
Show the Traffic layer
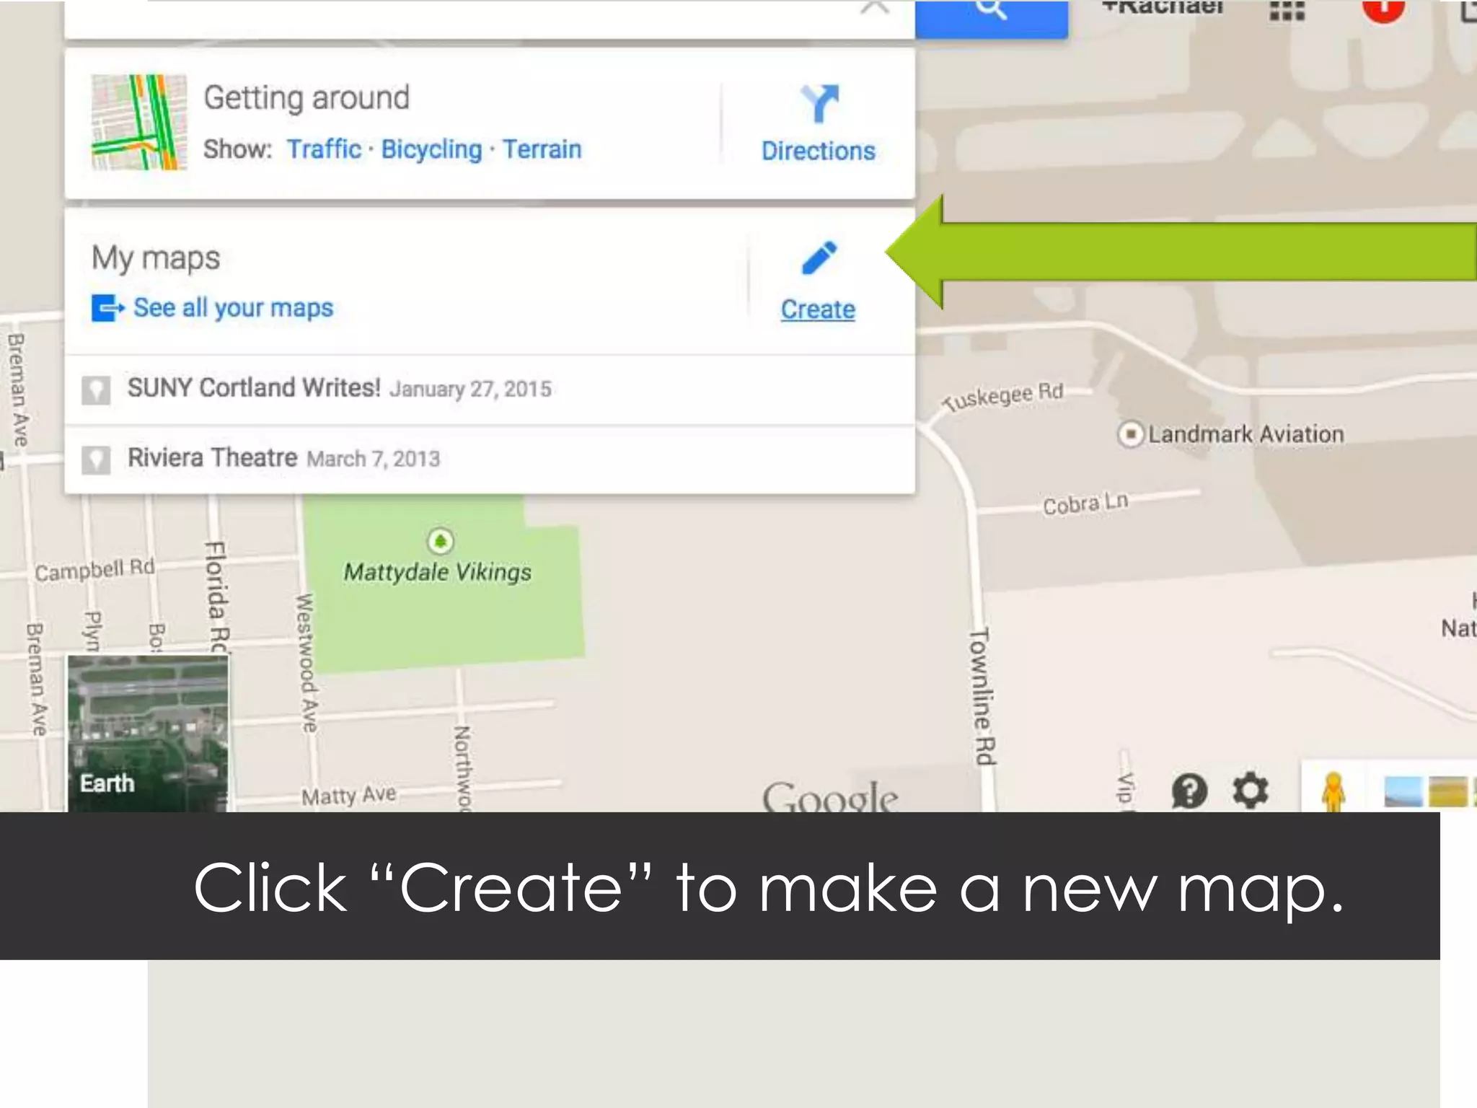(x=324, y=149)
